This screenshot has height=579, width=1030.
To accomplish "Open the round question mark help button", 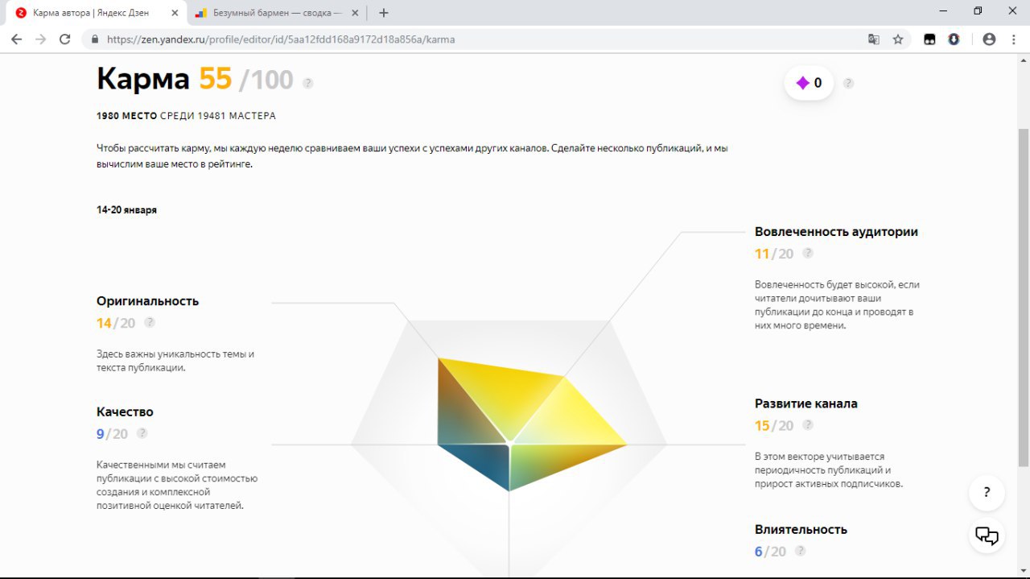I will [987, 493].
